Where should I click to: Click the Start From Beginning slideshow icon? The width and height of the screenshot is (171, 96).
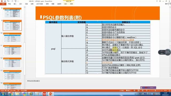click(15, 1)
